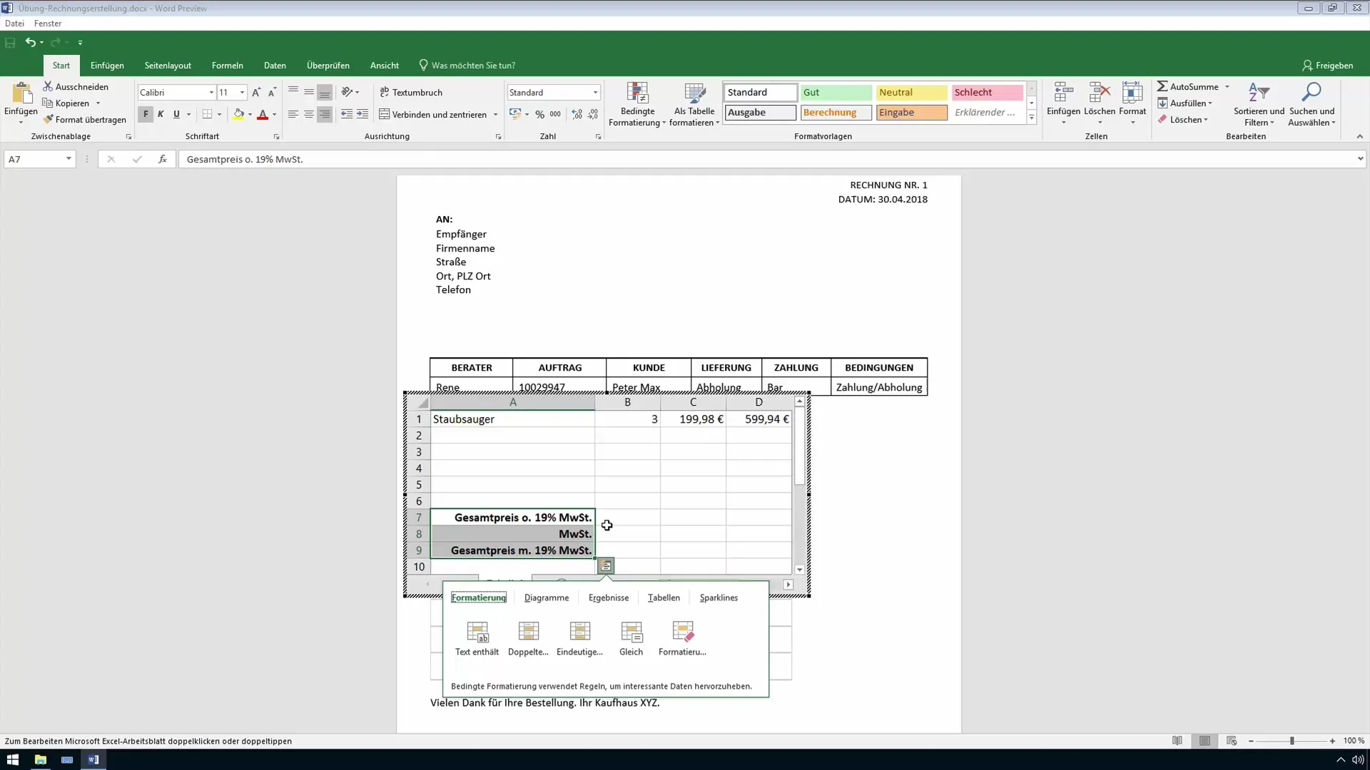Apply the Gut cell style
Image resolution: width=1370 pixels, height=770 pixels.
click(x=836, y=93)
